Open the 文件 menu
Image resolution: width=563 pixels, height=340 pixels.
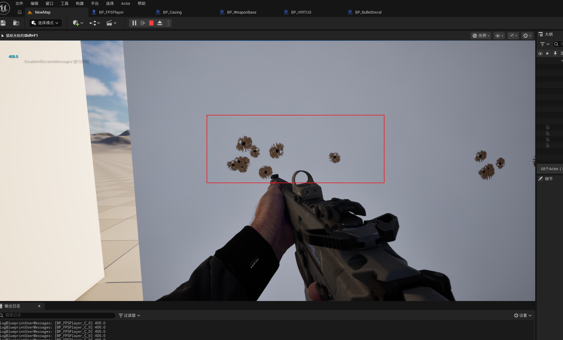click(19, 4)
